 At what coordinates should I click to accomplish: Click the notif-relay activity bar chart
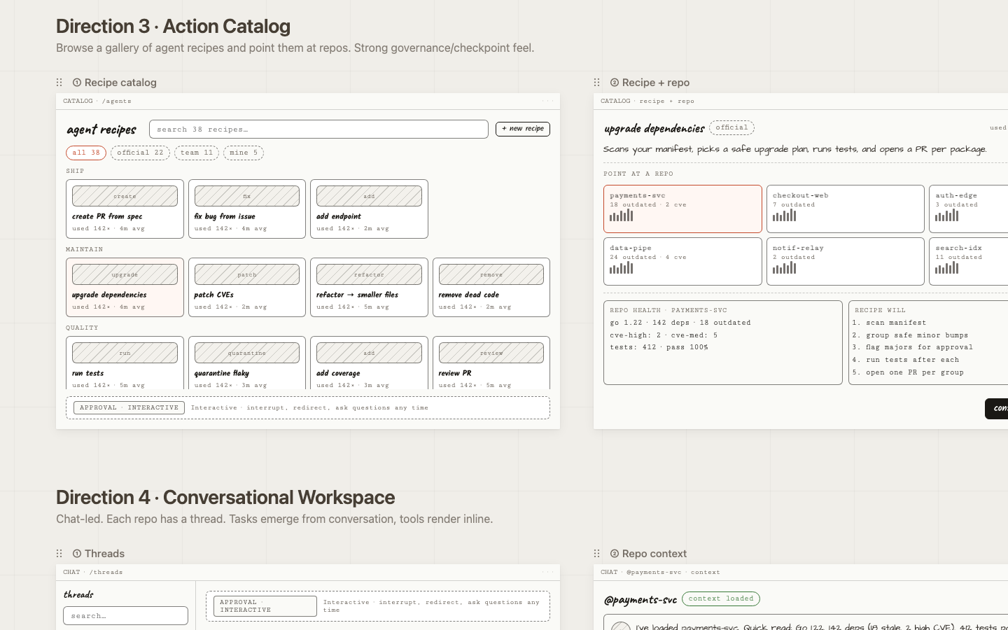[x=785, y=268]
